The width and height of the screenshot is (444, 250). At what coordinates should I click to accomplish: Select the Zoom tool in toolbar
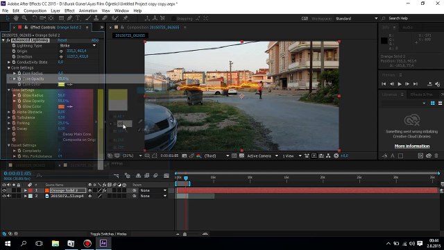[24, 18]
